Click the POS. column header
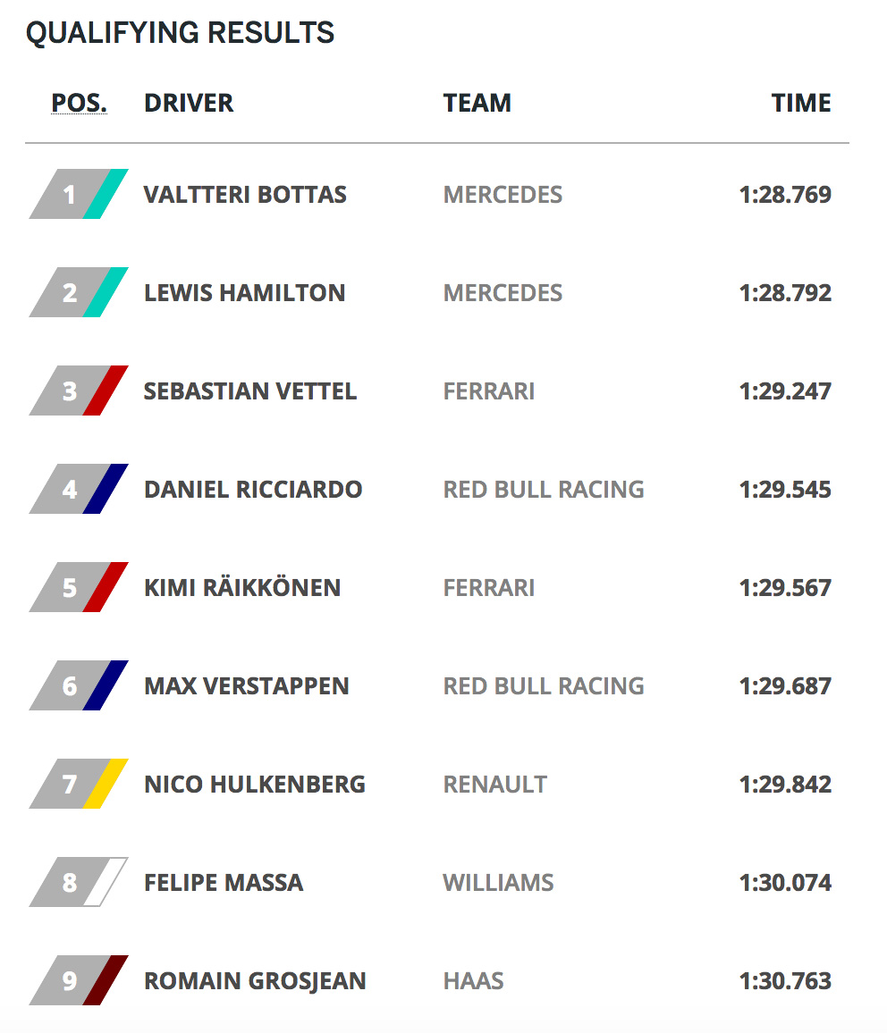The height and width of the screenshot is (1033, 887). 79,103
